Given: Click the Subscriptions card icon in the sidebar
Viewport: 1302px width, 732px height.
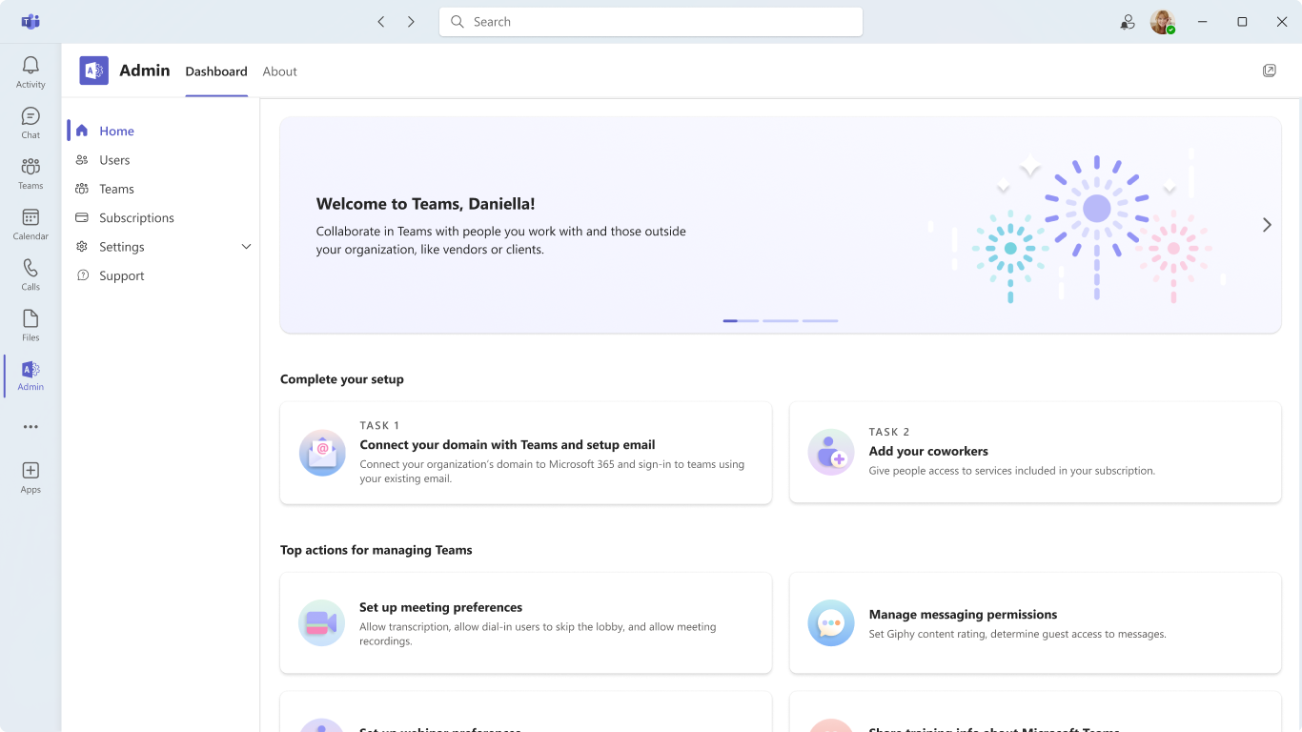Looking at the screenshot, I should point(82,217).
